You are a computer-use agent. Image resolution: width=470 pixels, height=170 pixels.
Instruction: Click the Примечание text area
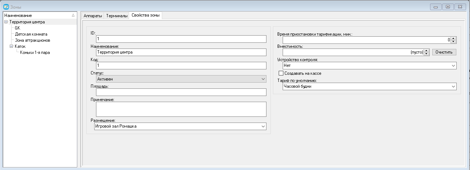pyautogui.click(x=181, y=109)
